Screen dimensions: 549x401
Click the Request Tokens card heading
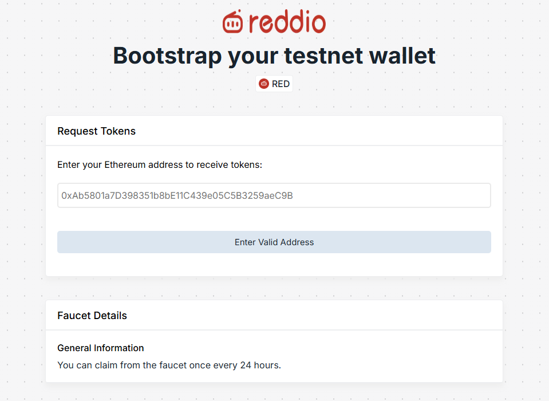[96, 131]
